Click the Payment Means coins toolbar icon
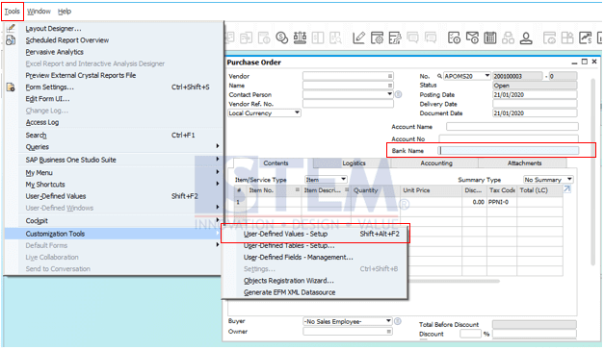This screenshot has height=350, width=604. click(282, 37)
